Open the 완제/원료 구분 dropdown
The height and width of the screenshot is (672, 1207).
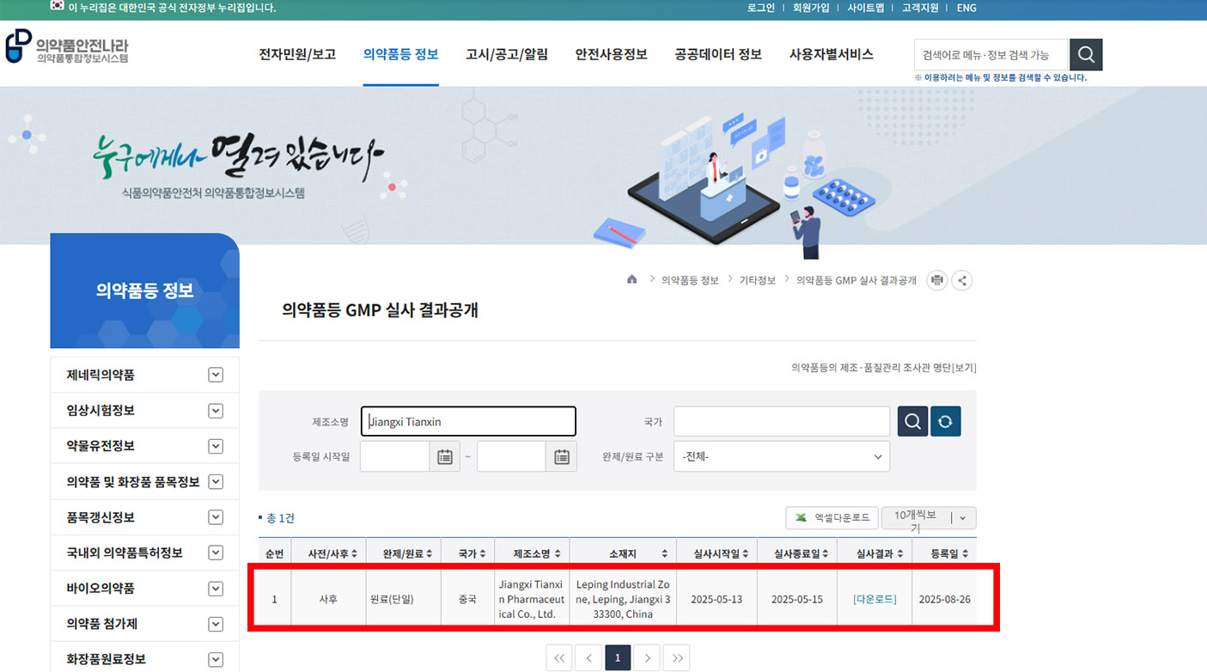coord(781,457)
